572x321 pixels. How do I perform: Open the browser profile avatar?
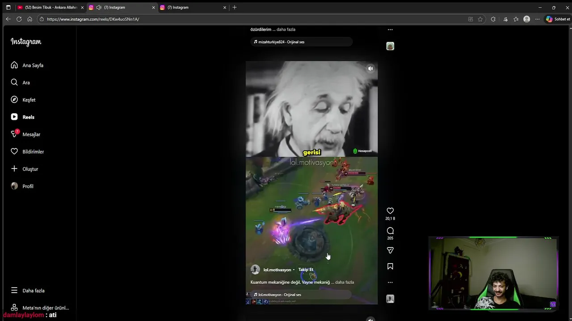(527, 19)
